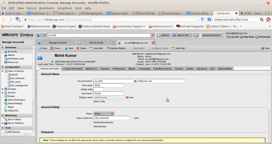
Task: Uncheck the Display name auto checkbox
Action: coord(127,97)
